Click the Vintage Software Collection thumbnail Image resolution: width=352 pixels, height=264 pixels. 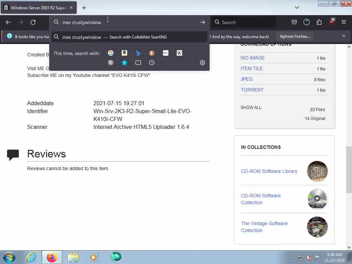point(317,227)
